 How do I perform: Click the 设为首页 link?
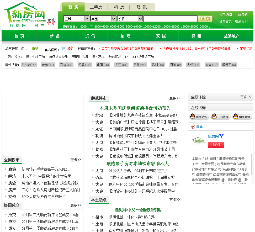[x=225, y=21]
